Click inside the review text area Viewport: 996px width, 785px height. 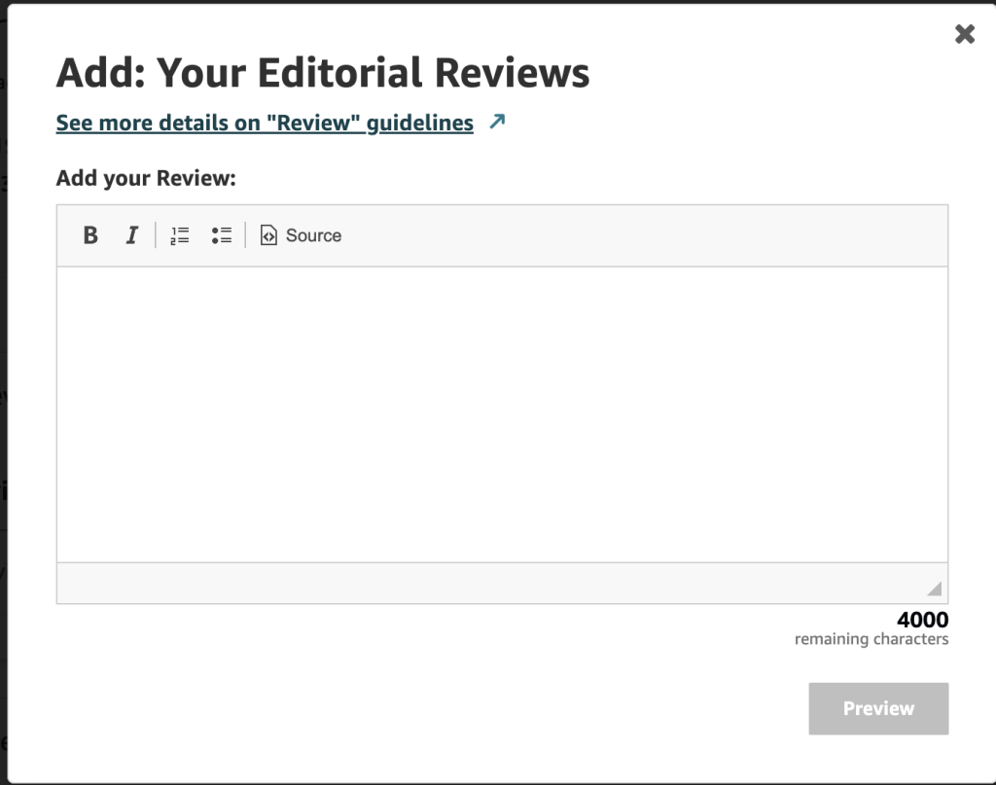pos(501,413)
